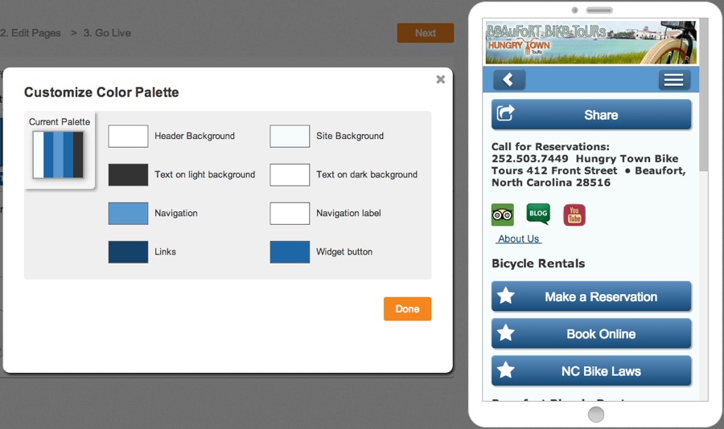The width and height of the screenshot is (724, 429).
Task: Tap the Book Online button
Action: [591, 333]
